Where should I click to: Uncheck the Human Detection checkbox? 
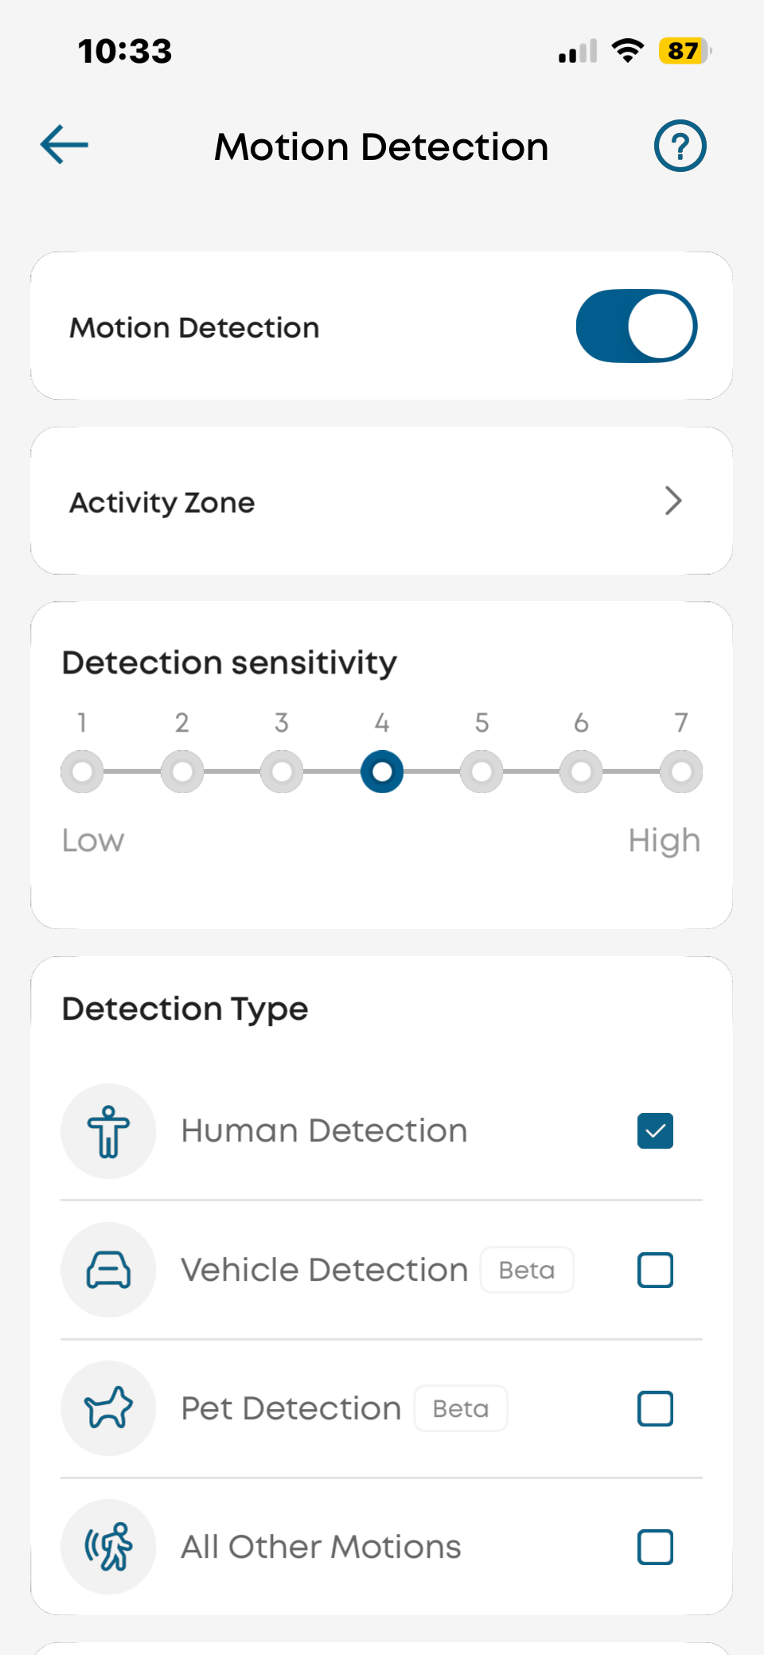coord(655,1131)
